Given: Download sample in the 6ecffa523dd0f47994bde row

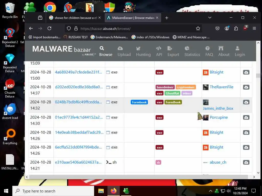Looking at the screenshot, I should click(x=246, y=147).
